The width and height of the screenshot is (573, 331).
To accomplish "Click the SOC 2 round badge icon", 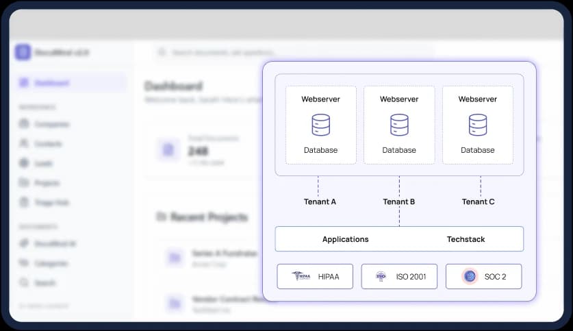I will point(470,276).
